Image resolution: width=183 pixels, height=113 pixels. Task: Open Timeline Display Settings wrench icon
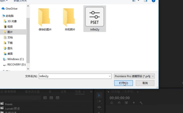(141, 103)
